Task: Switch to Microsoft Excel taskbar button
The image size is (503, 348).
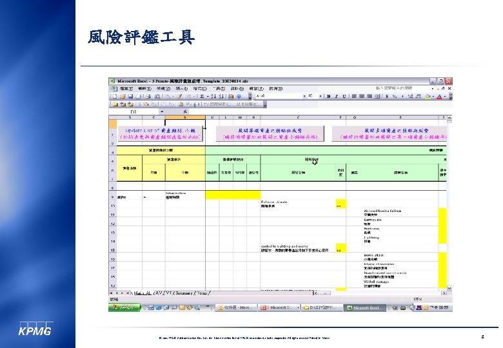Action: [364, 307]
